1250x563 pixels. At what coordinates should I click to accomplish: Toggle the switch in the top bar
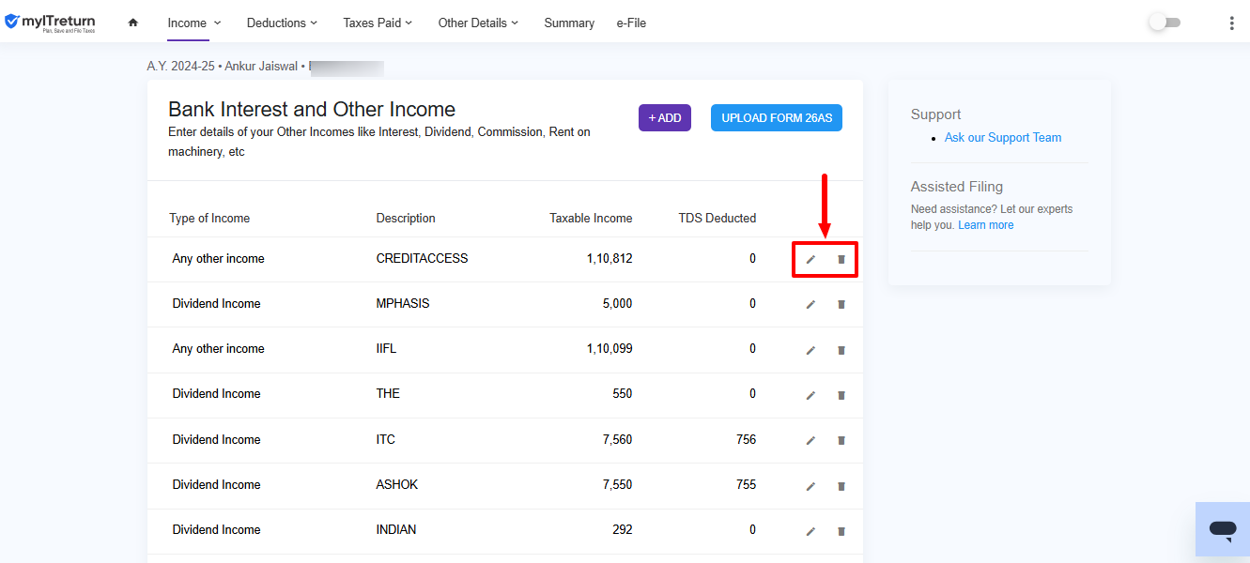click(x=1165, y=23)
